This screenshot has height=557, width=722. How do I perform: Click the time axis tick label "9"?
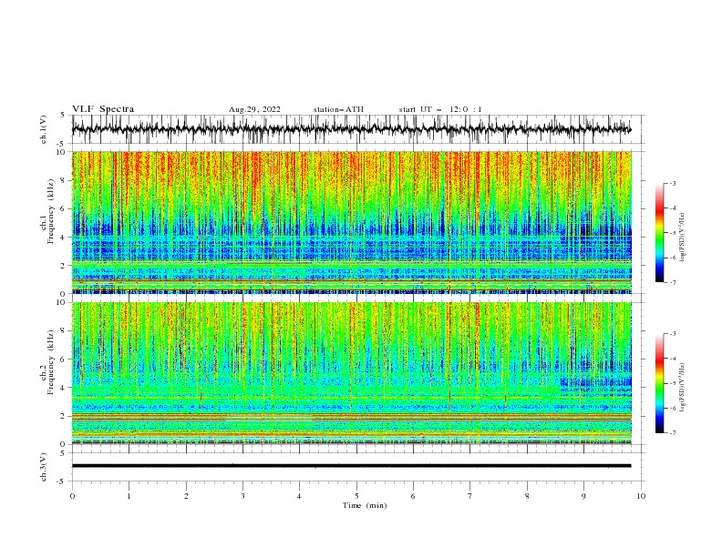tap(583, 496)
